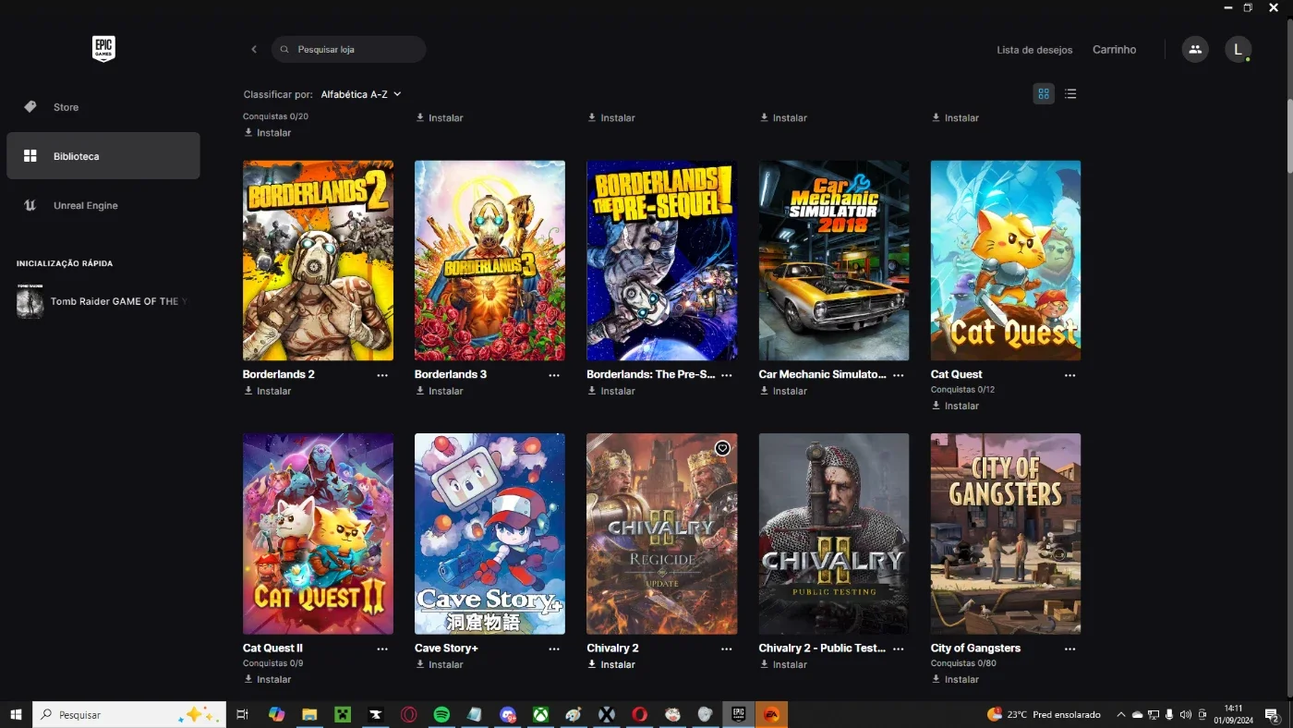Open the Biblioteca section
1293x728 pixels.
pos(103,156)
